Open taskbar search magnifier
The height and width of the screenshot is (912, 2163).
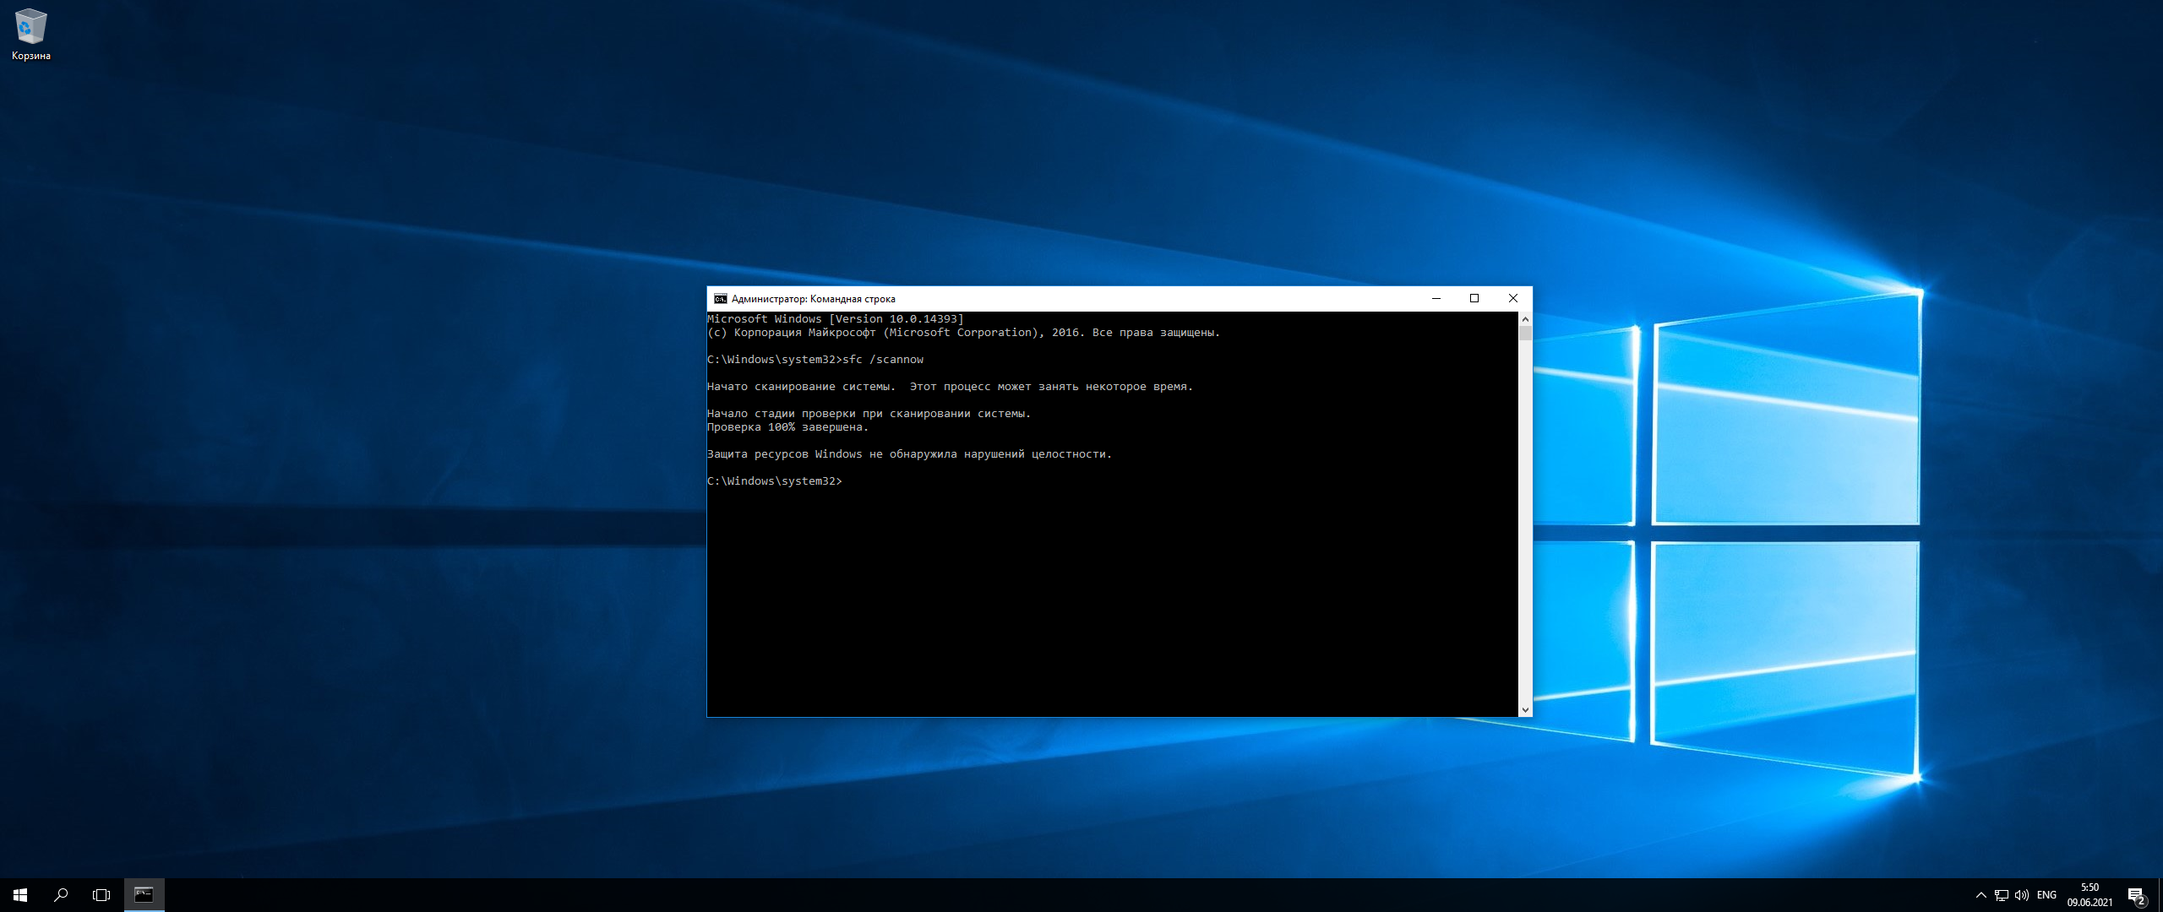(x=61, y=895)
